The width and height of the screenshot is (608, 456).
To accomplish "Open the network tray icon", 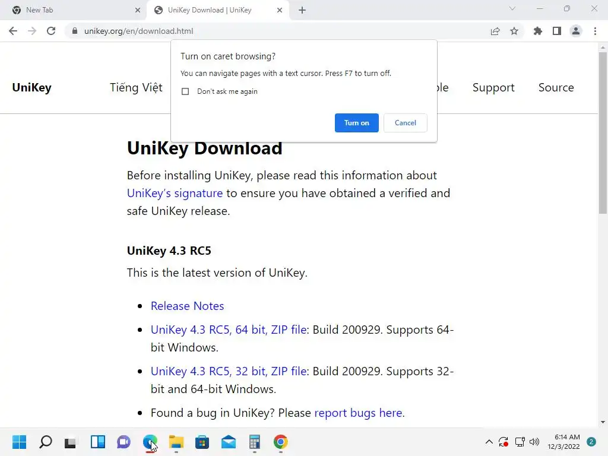I will 520,442.
